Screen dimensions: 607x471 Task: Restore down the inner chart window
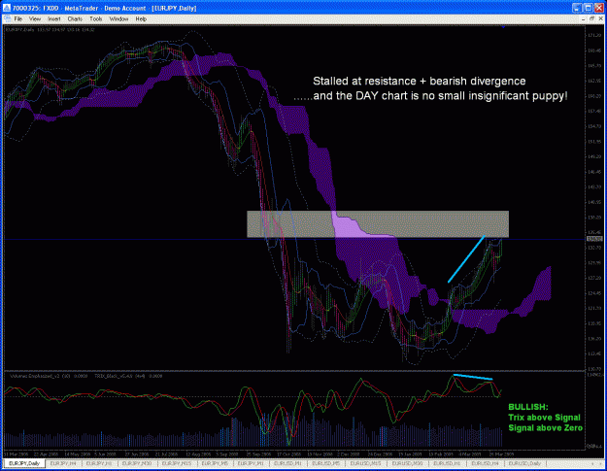pos(591,18)
